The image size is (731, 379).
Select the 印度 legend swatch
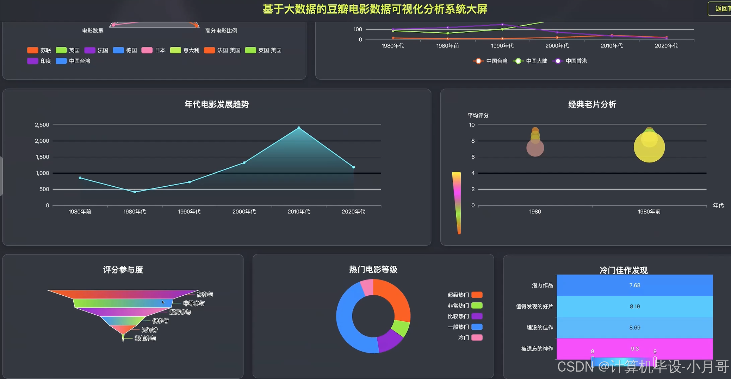point(33,61)
